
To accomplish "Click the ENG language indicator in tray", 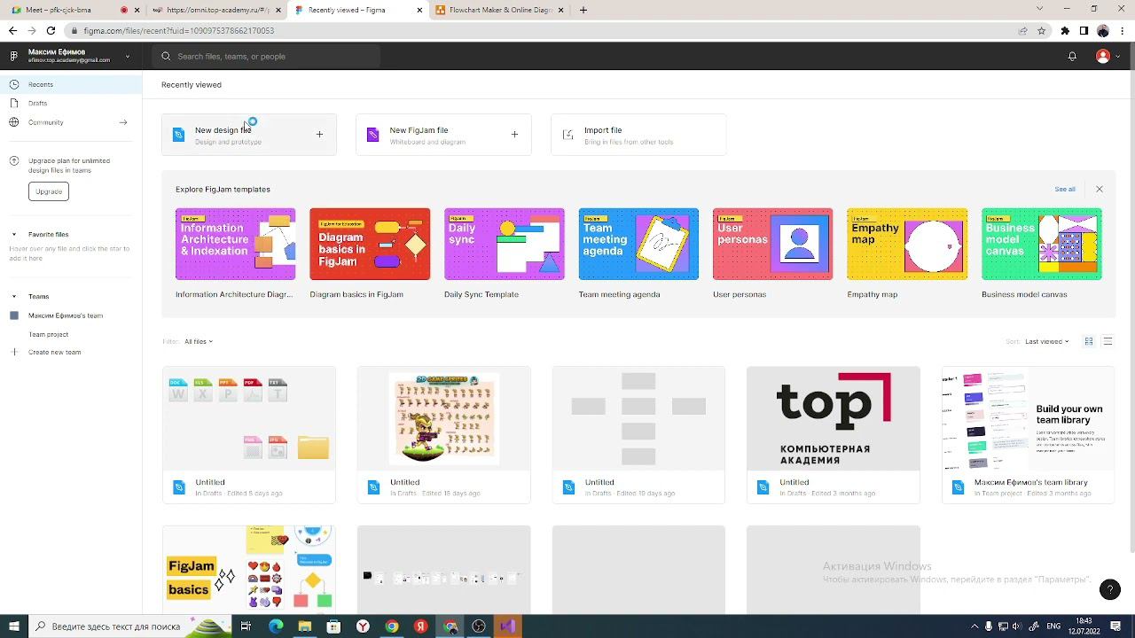I will coord(1053,626).
